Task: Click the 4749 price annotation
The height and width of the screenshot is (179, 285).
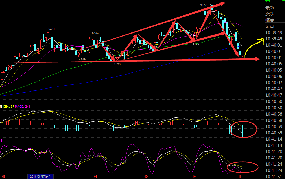Action: (82, 59)
